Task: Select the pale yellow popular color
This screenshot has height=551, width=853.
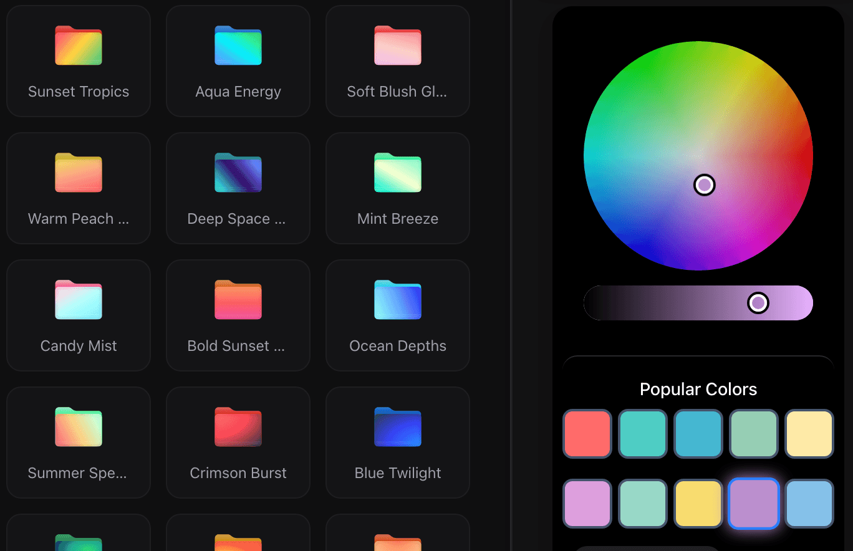Action: click(809, 434)
